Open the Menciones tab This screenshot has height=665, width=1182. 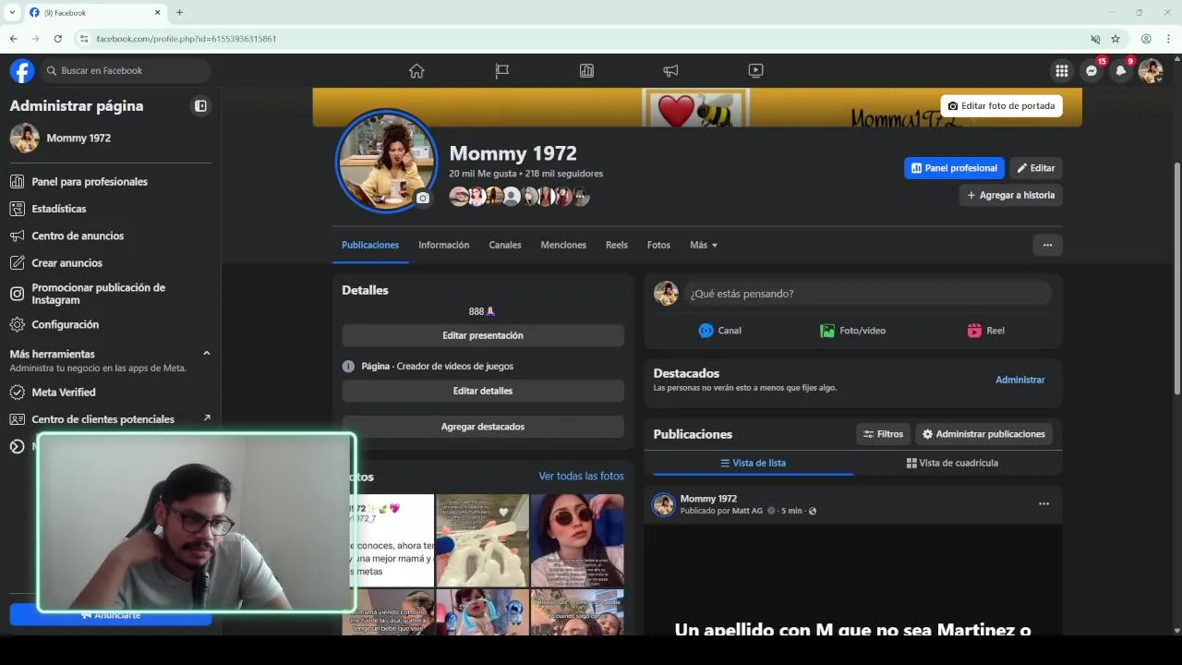coord(563,245)
